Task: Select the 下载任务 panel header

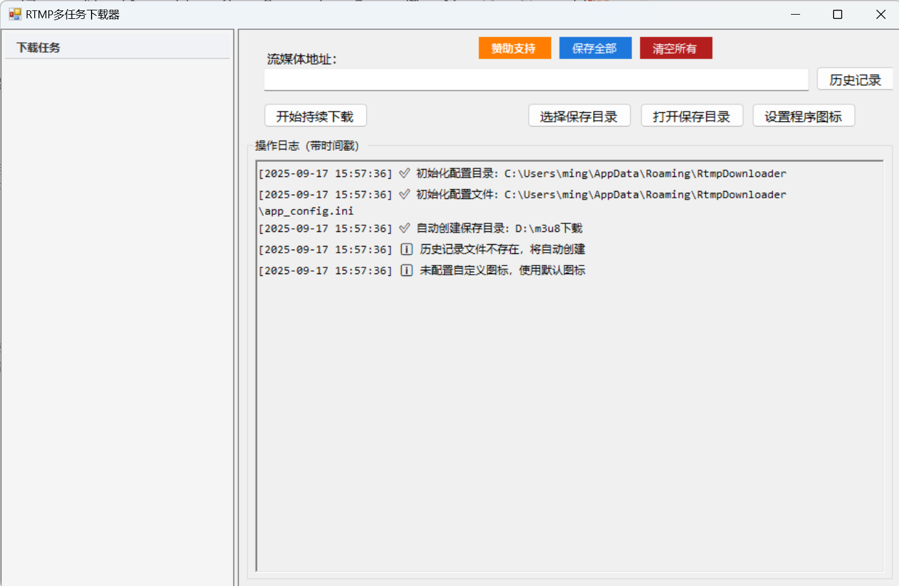Action: (x=117, y=47)
